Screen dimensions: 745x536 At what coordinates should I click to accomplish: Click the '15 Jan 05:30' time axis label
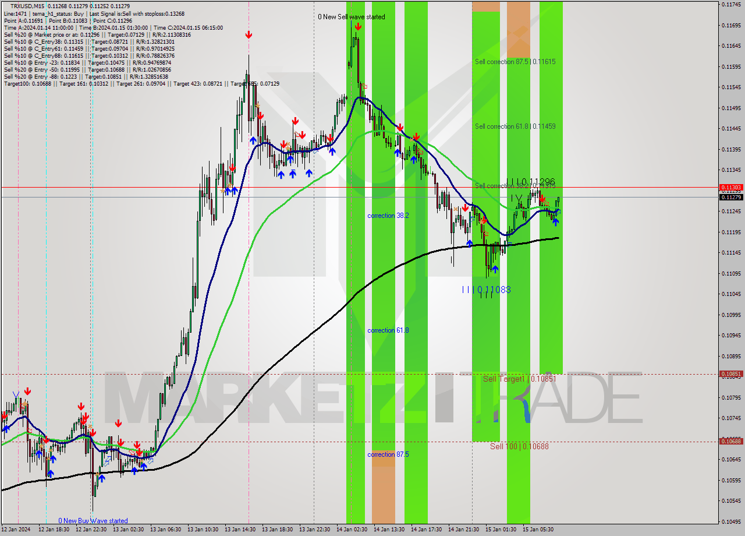click(x=538, y=530)
